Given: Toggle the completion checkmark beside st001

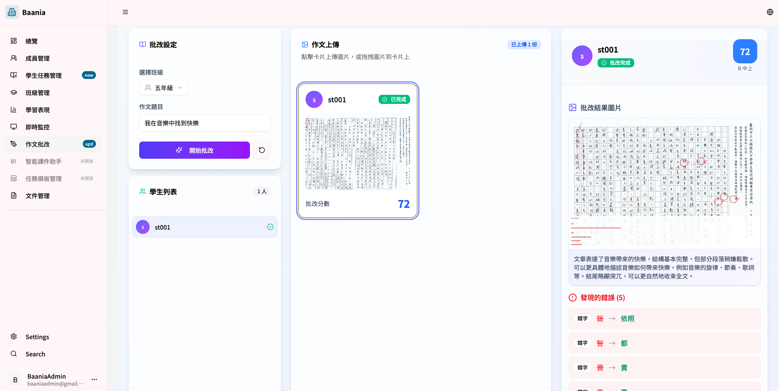Looking at the screenshot, I should point(270,227).
